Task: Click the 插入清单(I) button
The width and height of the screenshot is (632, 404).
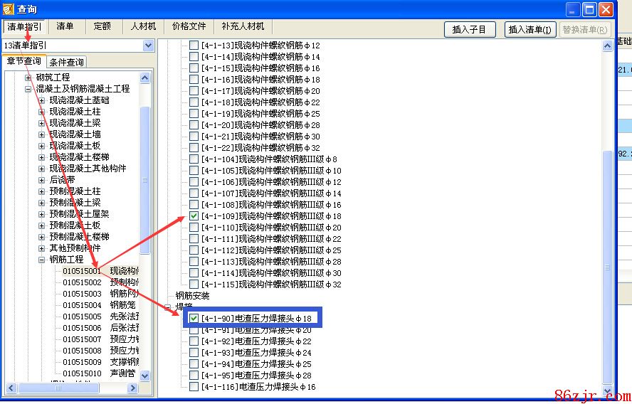Action: click(530, 30)
